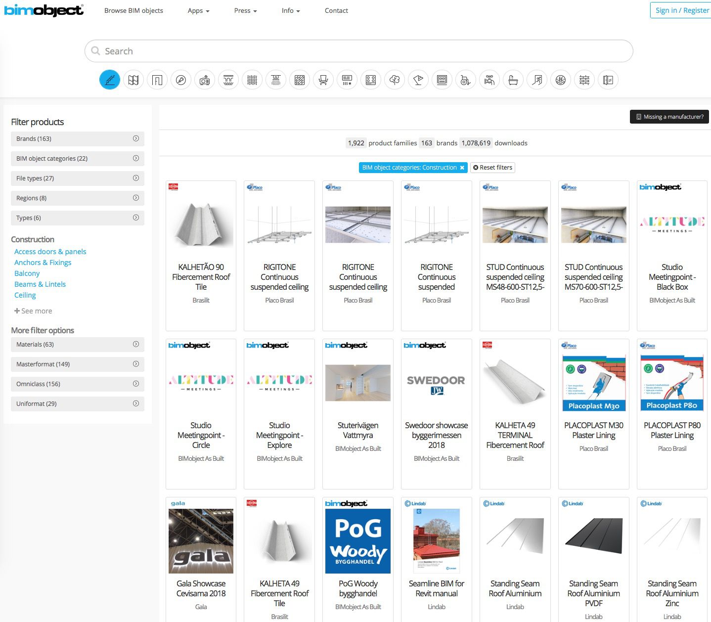Viewport: 711px width, 622px height.
Task: Select the stairs construction category icon
Action: click(109, 79)
